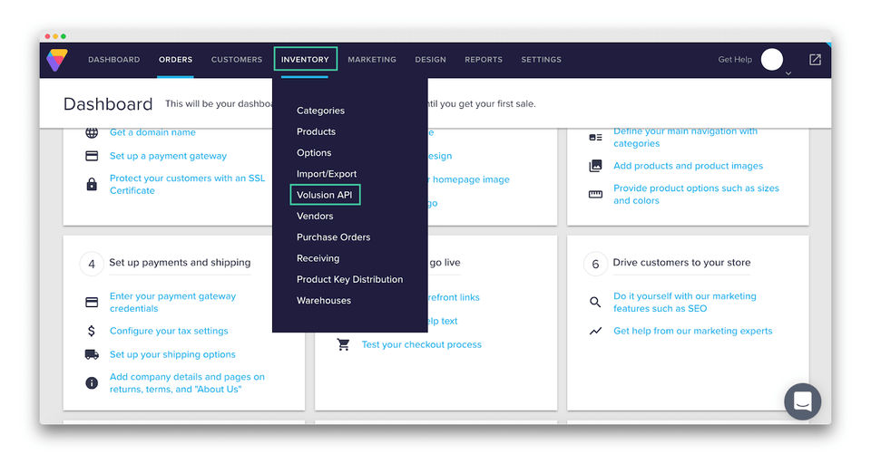The height and width of the screenshot is (454, 871).
Task: Open Add products and product images
Action: click(x=689, y=166)
